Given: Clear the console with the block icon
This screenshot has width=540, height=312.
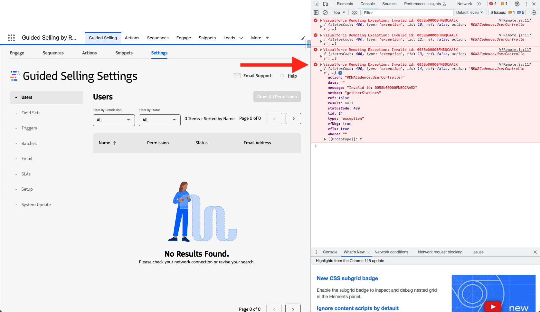Looking at the screenshot, I should coord(325,13).
